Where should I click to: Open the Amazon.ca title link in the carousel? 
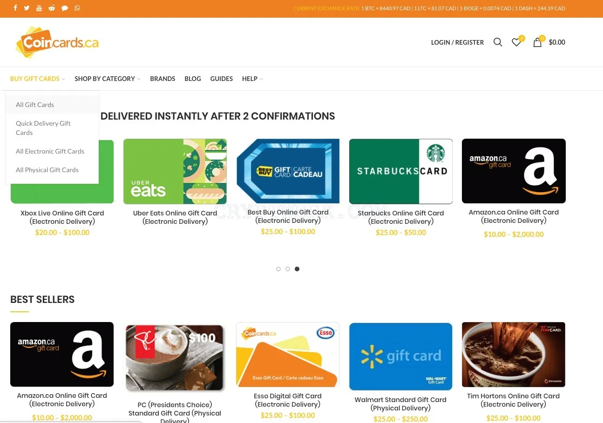[514, 216]
